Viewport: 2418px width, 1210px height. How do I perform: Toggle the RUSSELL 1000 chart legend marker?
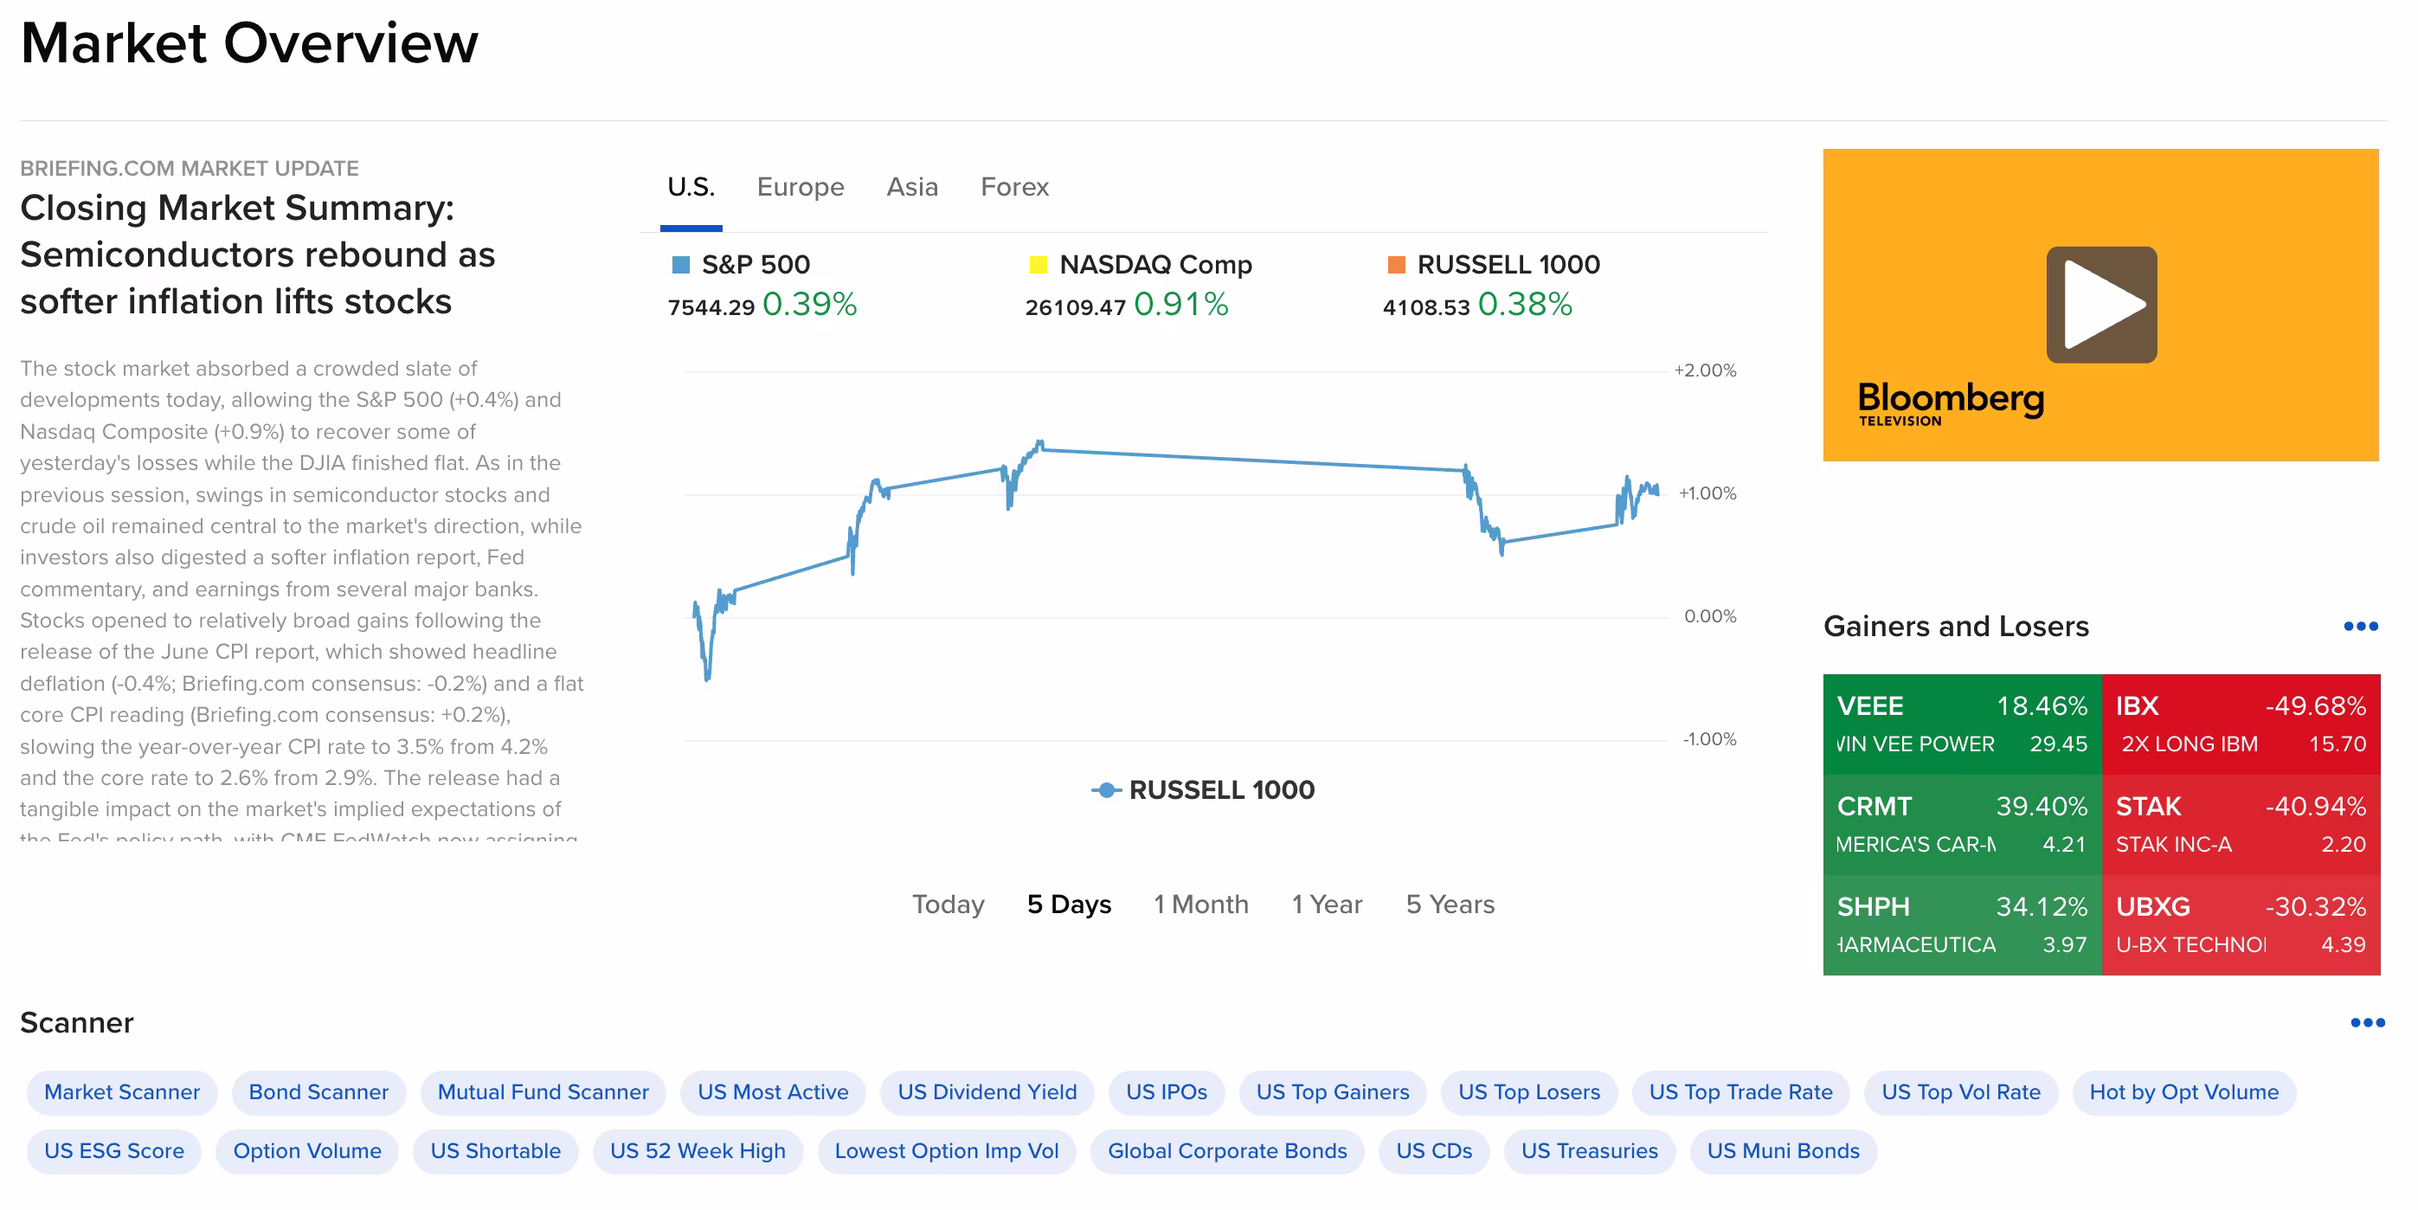pos(1107,790)
